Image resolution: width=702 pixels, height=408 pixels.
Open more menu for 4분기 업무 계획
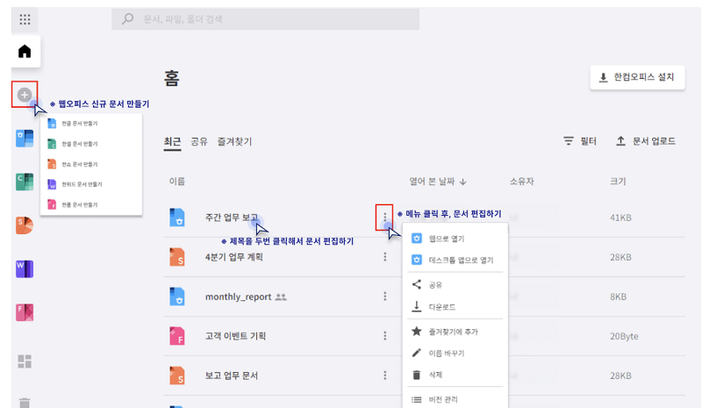(384, 256)
